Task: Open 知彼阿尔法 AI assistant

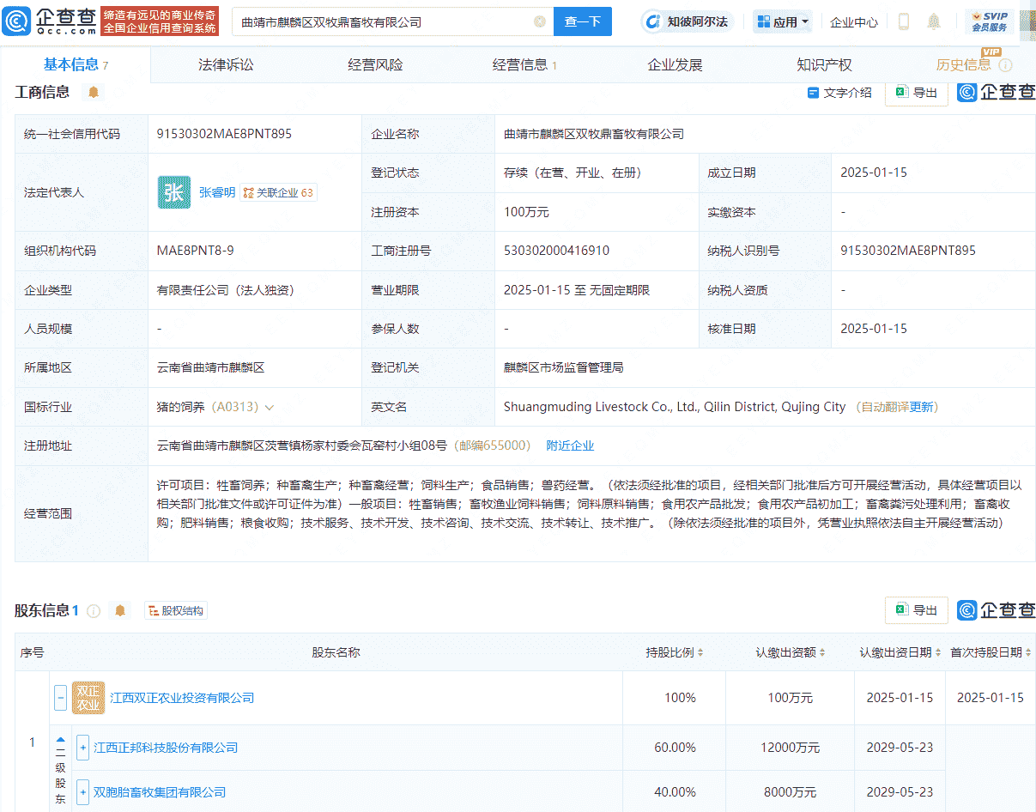Action: click(686, 21)
